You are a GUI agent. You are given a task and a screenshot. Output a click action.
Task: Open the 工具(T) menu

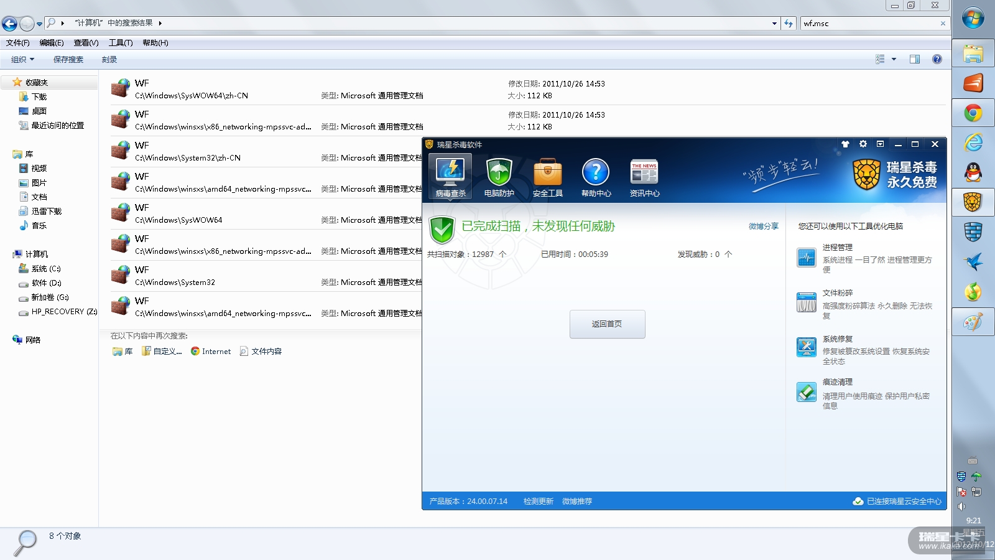point(121,43)
